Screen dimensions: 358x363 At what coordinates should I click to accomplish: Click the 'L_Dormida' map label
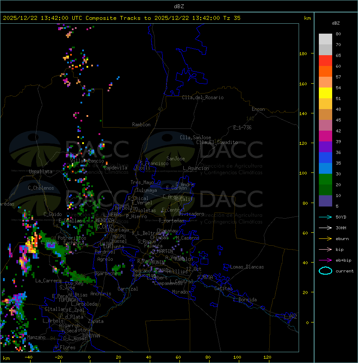[245, 300]
